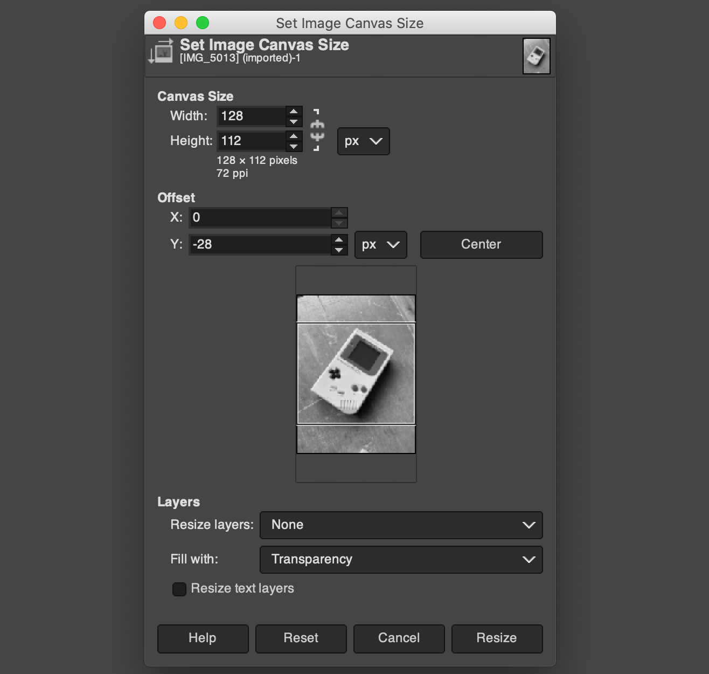The height and width of the screenshot is (674, 709).
Task: Click the Center offset button
Action: click(481, 245)
